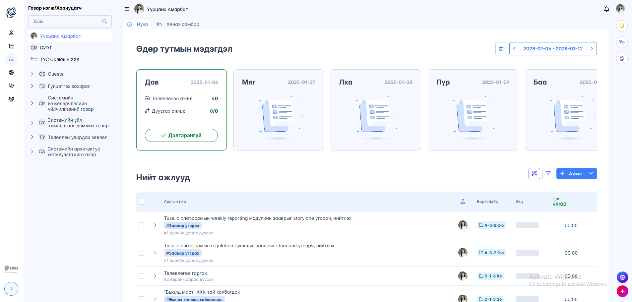This screenshot has width=632, height=302.
Task: Click the magic wand icon button
Action: [534, 173]
